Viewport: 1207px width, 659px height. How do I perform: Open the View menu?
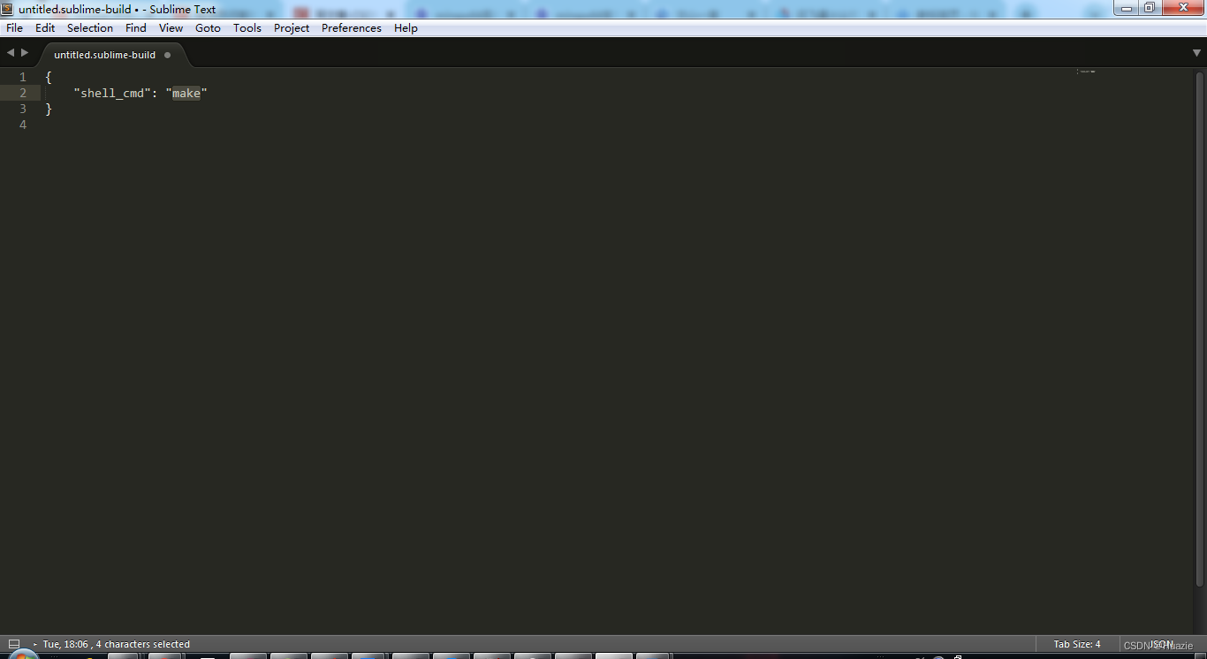click(x=171, y=28)
